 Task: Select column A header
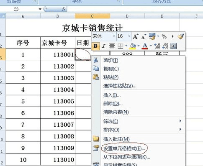coord(23,16)
